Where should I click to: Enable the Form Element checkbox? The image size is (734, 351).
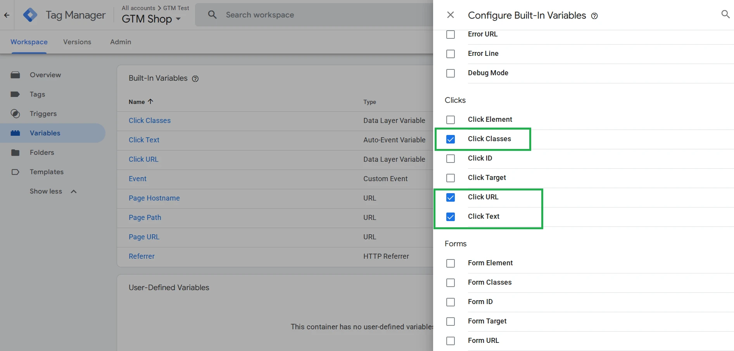click(x=451, y=263)
